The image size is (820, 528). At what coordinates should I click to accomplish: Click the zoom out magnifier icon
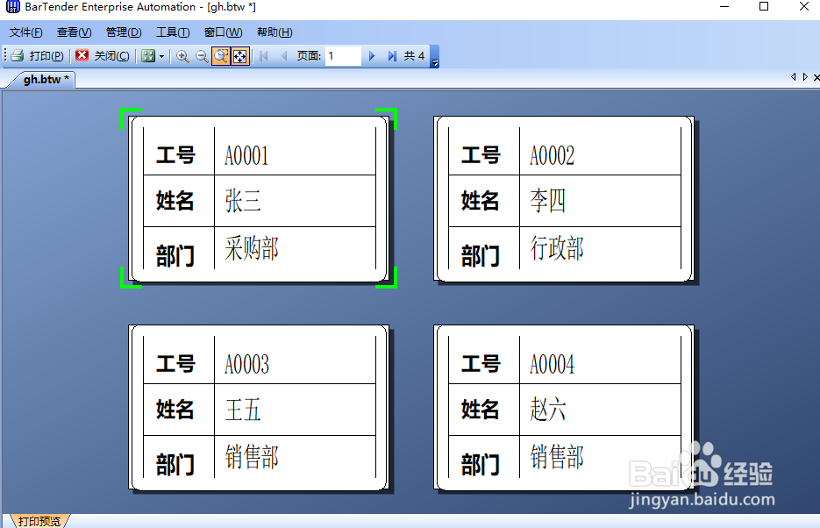pos(202,56)
